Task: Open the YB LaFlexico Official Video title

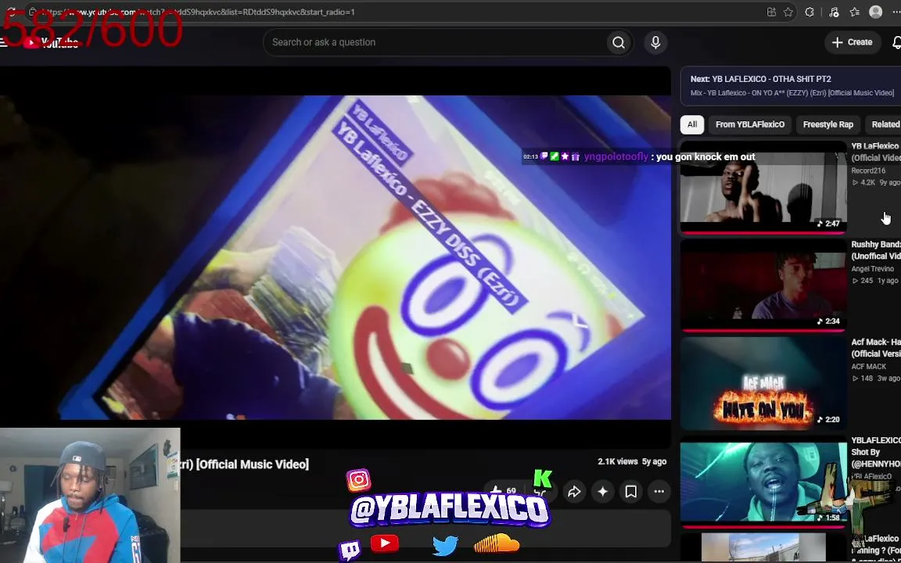Action: tap(876, 152)
